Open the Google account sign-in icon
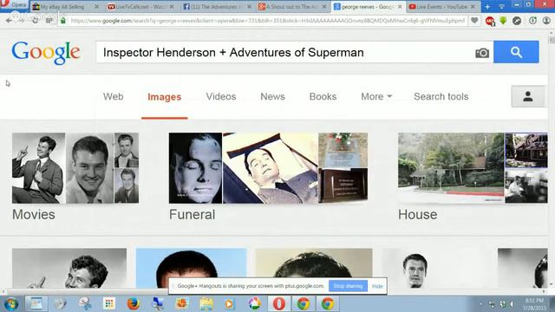Viewport: 555px width, 312px height. [x=528, y=96]
